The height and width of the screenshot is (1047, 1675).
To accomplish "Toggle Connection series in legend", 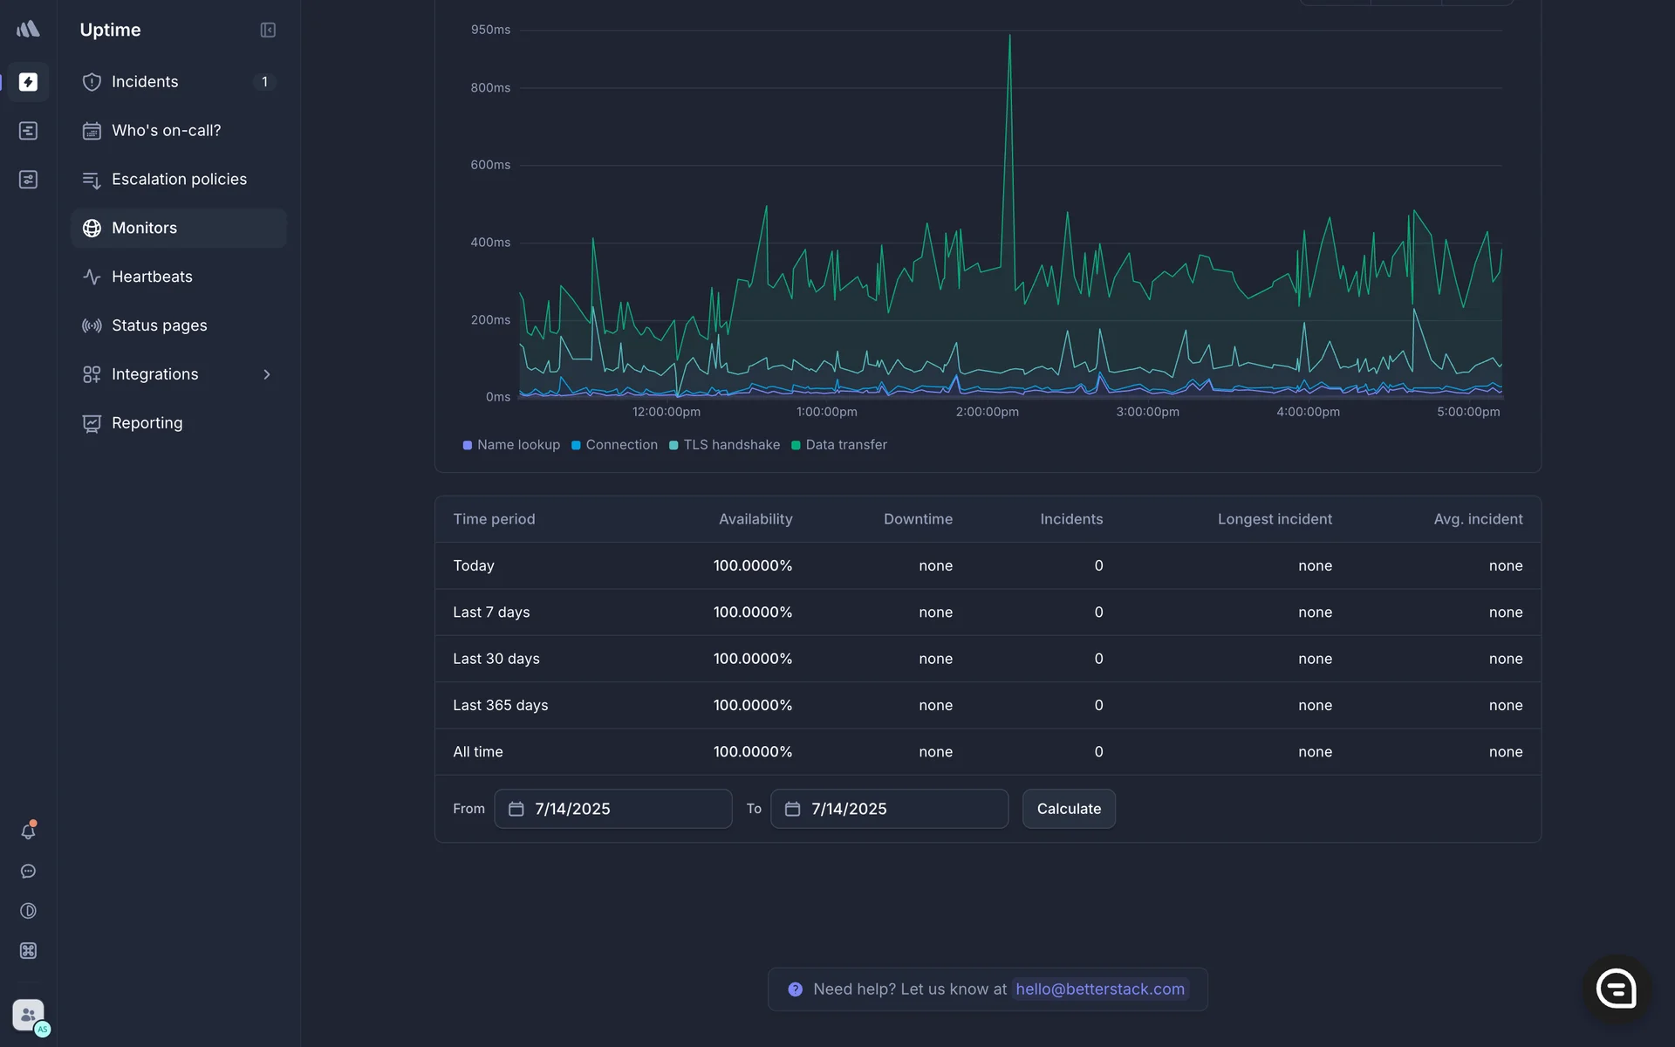I will click(x=614, y=445).
